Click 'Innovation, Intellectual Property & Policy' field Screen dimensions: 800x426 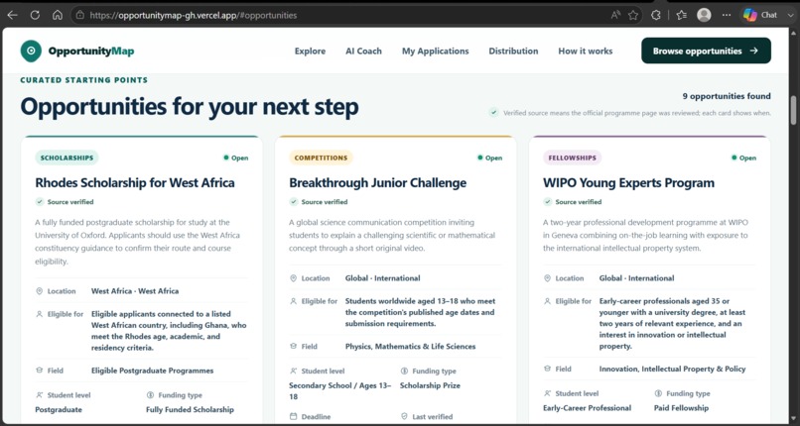click(672, 369)
